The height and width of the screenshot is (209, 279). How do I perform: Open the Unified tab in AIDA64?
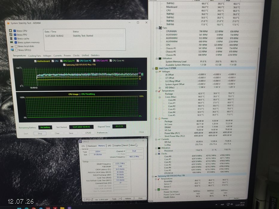click(85, 55)
